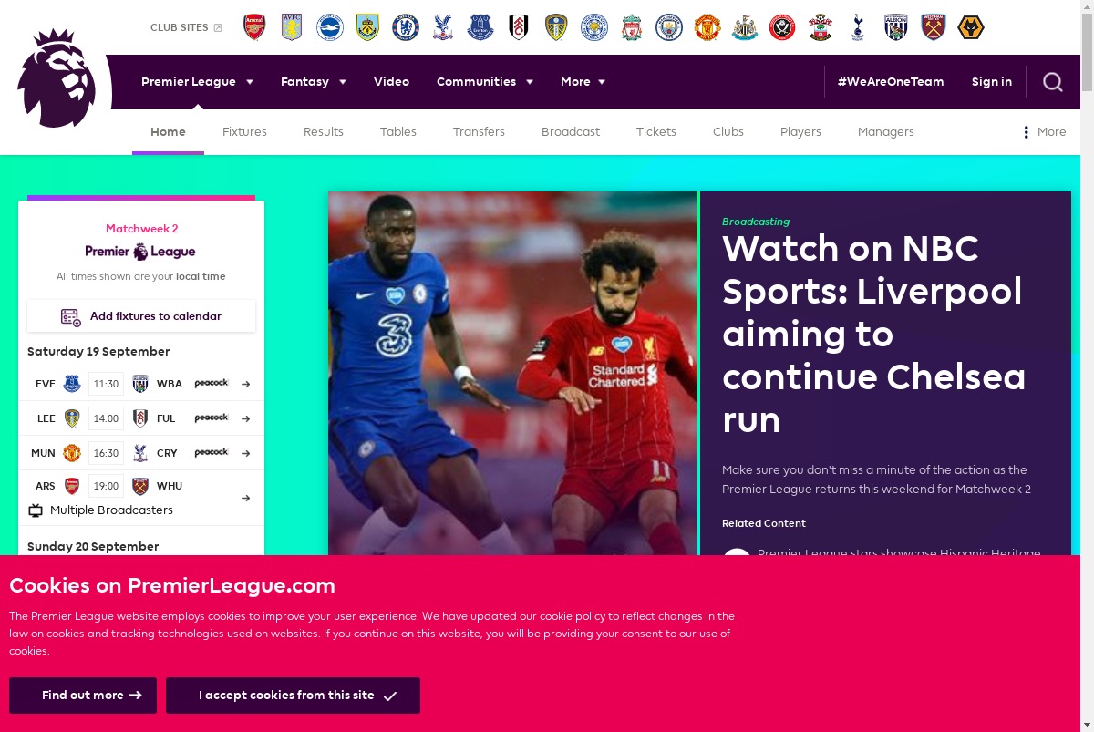The image size is (1094, 732).
Task: Click the arrow on the MUN vs CRY fixture
Action: pos(245,453)
